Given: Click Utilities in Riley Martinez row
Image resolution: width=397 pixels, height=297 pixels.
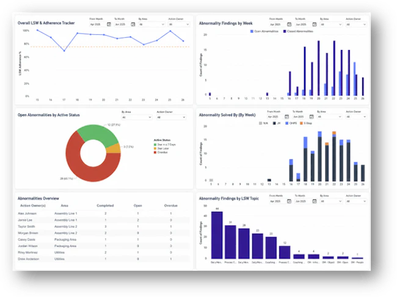Looking at the screenshot, I should [x=59, y=252].
